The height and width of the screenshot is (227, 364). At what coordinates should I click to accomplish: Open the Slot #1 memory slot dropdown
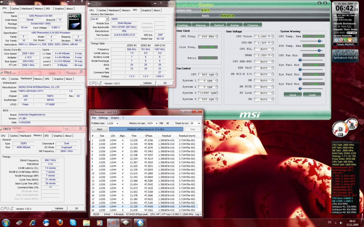pos(107,19)
